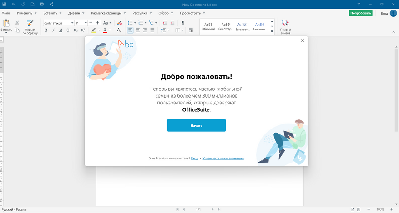This screenshot has height=213, width=399.
Task: Open the Paste options dropdown arrow
Action: [x=6, y=33]
